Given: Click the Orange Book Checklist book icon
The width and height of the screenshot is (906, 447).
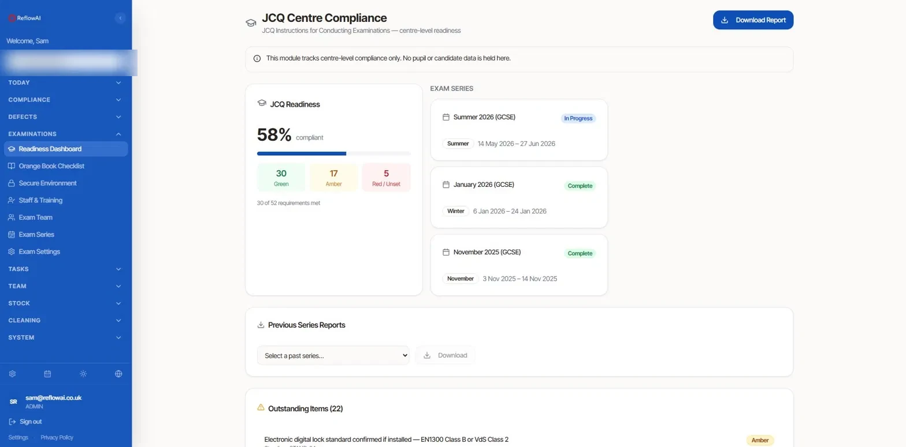Looking at the screenshot, I should [12, 166].
